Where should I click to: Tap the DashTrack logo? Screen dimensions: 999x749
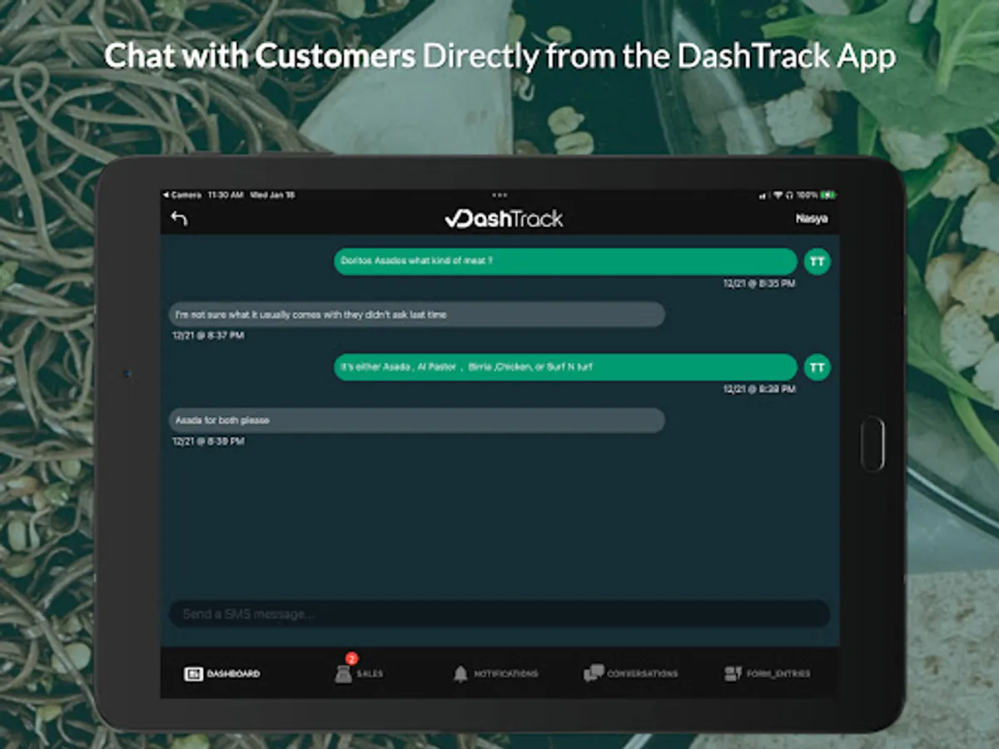pos(504,219)
